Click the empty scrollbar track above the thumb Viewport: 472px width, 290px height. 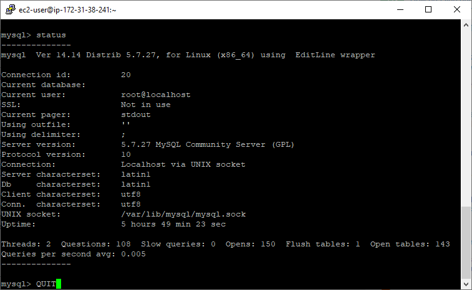(x=466, y=118)
